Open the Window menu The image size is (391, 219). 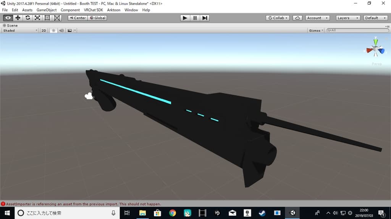point(131,10)
